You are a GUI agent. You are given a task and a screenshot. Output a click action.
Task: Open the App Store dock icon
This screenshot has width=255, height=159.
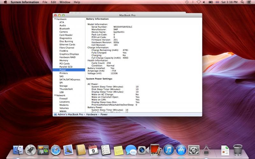point(181,150)
